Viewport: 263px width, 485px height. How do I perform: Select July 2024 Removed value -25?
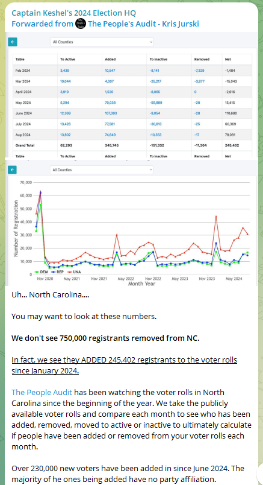[197, 124]
